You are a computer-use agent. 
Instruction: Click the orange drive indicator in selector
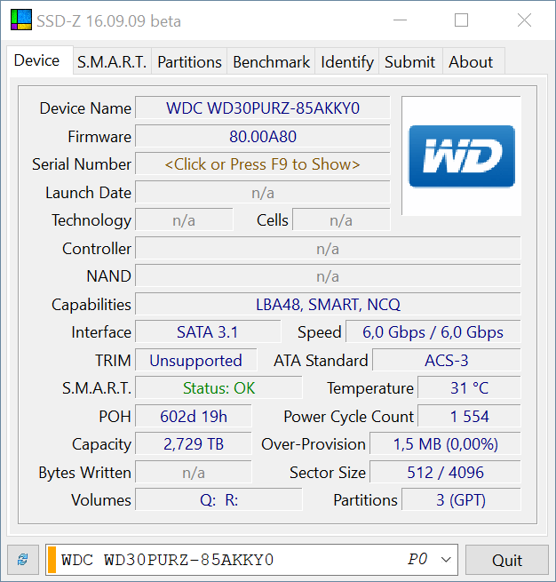click(52, 560)
